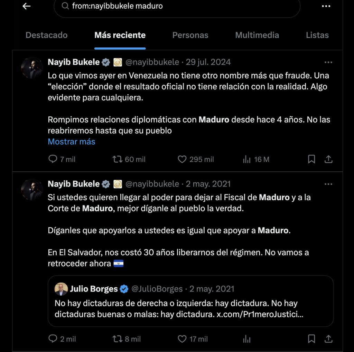Open @nayibbukele handle on first tweet
This screenshot has width=354, height=352.
[152, 62]
